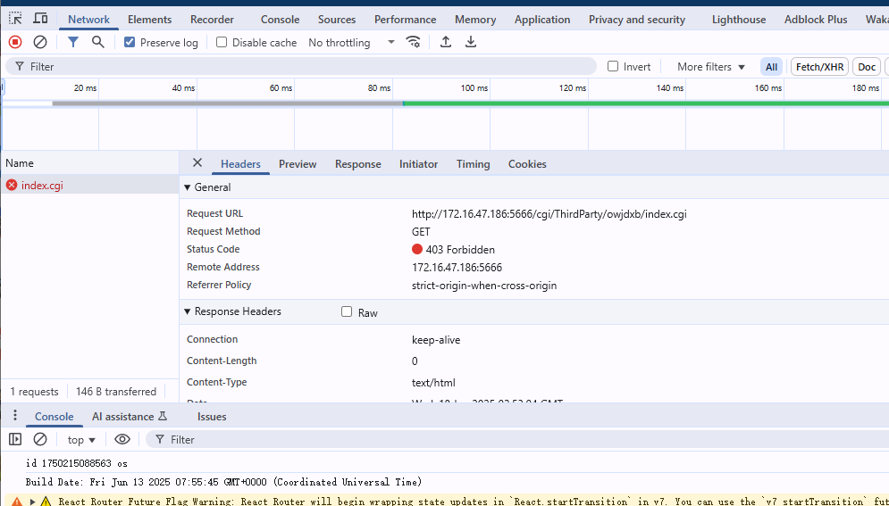Viewport: 889px width, 506px height.
Task: Create live expression eye icon
Action: click(x=122, y=439)
